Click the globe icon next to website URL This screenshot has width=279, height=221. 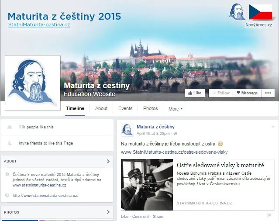coord(7,195)
